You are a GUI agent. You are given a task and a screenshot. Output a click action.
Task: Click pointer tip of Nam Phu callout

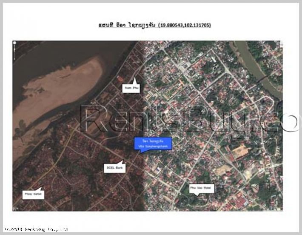point(136,79)
